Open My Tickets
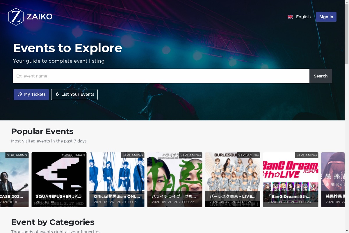This screenshot has width=349, height=233. tap(31, 94)
